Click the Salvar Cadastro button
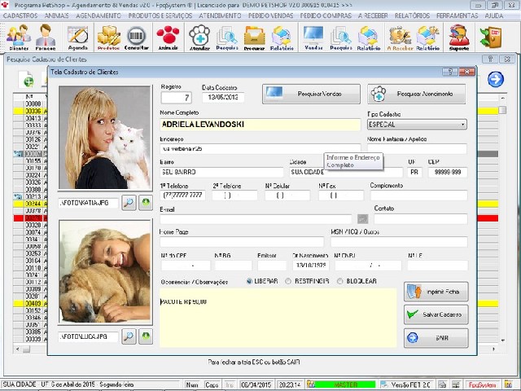This screenshot has height=391, width=521. 436,314
